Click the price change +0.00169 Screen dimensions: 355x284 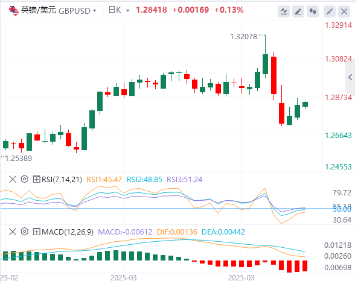(190, 10)
